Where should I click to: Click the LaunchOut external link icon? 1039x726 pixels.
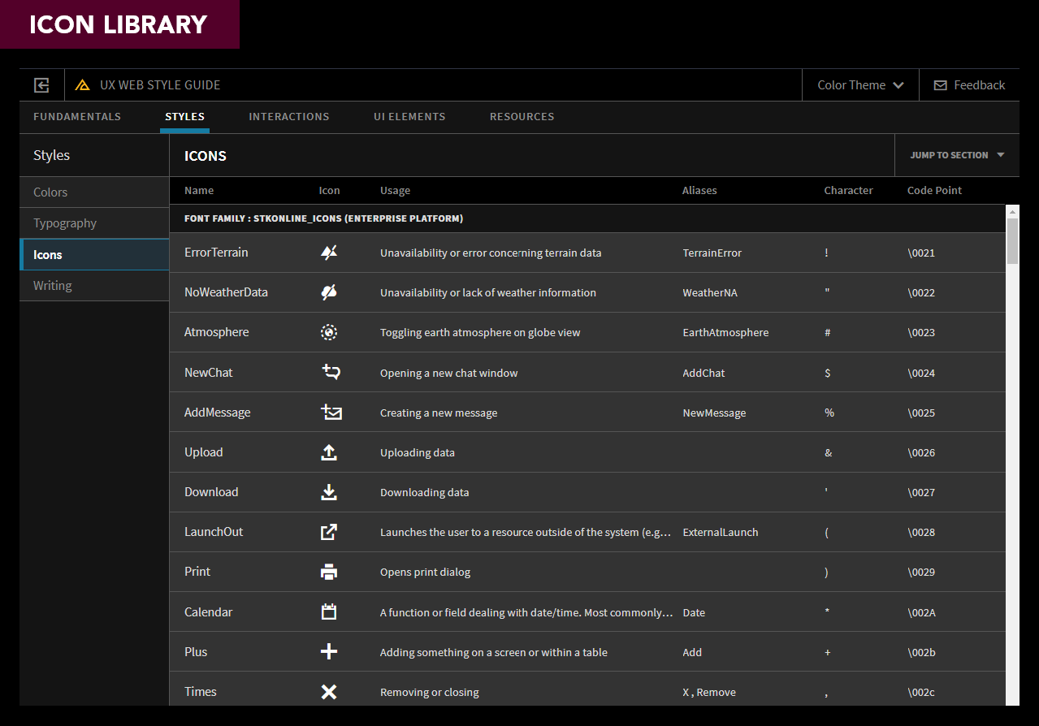pyautogui.click(x=329, y=532)
